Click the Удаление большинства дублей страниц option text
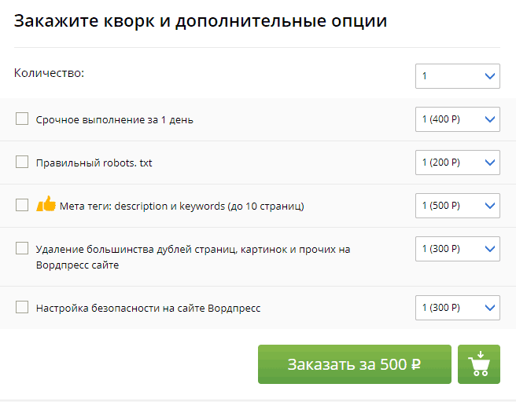Viewport: 516px width, 402px height. coord(193,258)
